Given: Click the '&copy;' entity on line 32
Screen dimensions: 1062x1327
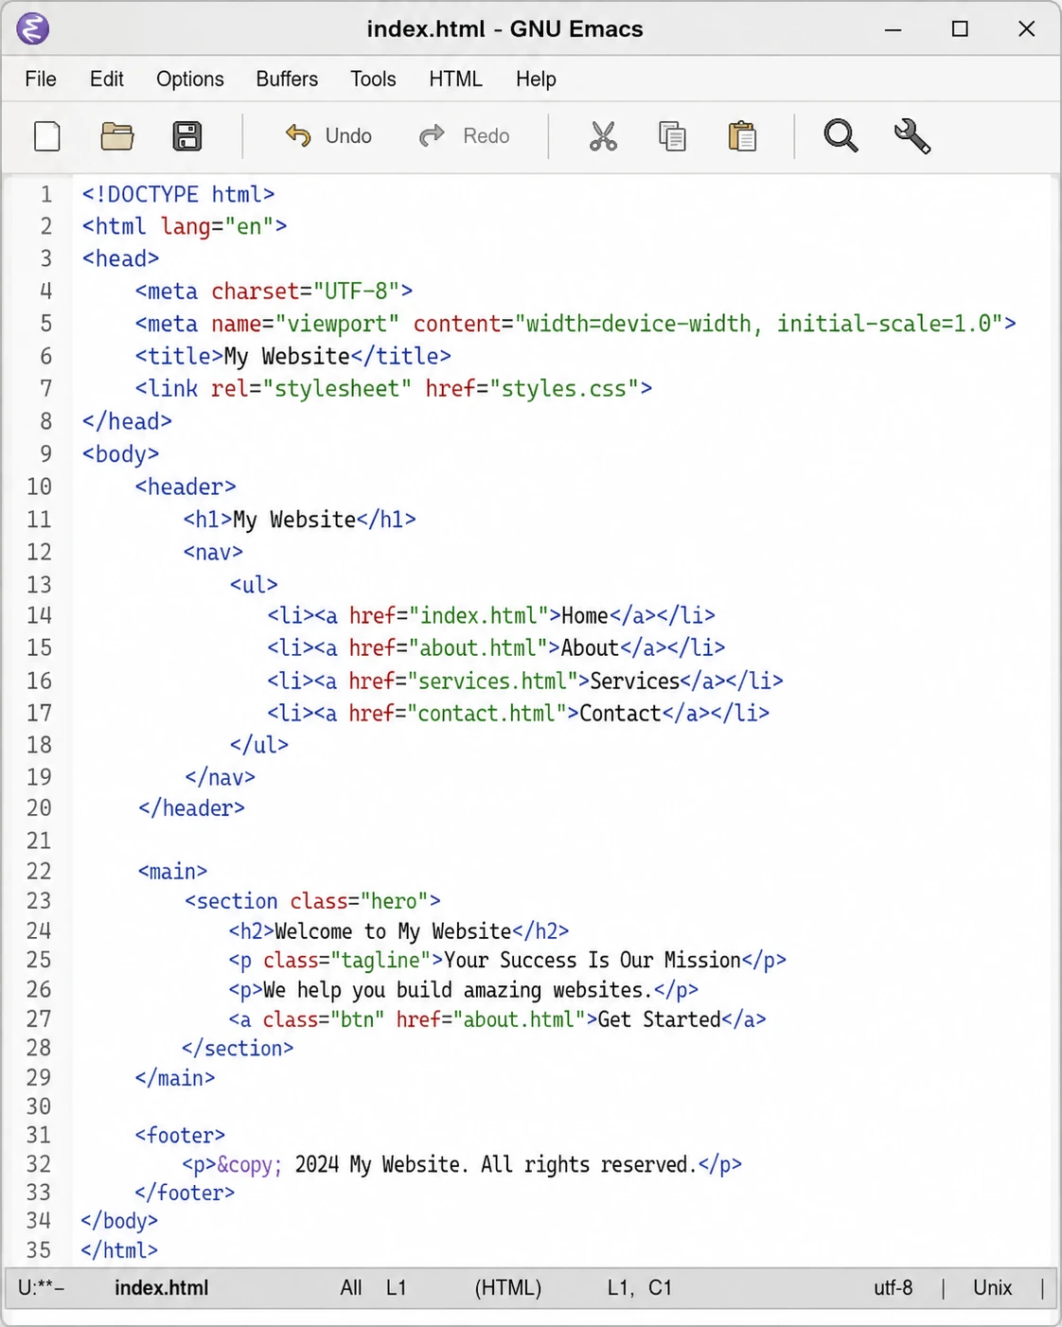Looking at the screenshot, I should [249, 1165].
